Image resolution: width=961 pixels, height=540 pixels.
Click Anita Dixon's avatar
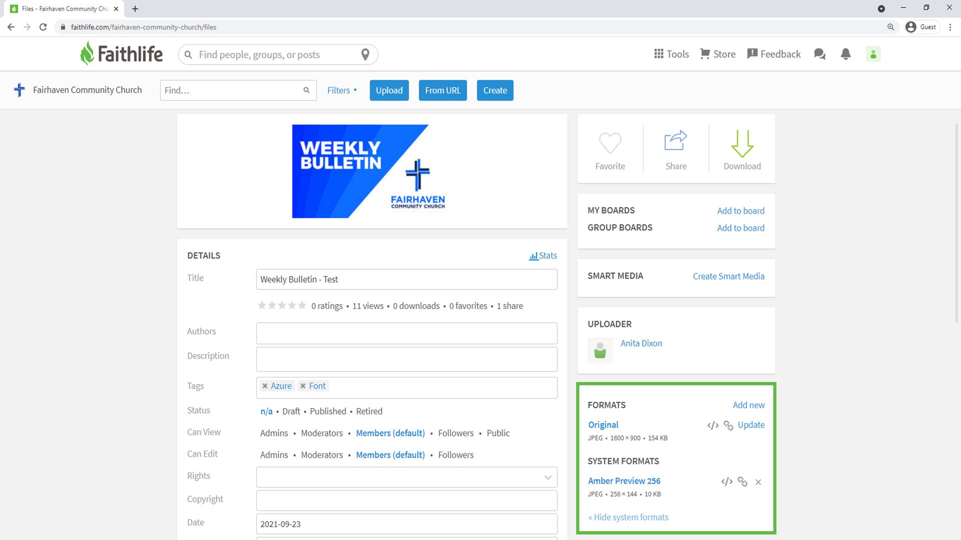600,350
